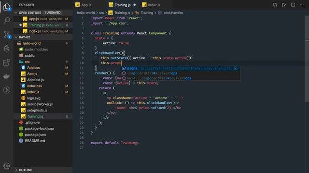Click the 1 UNSAVED badge
Viewport: 309px width, 173px height.
(x=53, y=13)
